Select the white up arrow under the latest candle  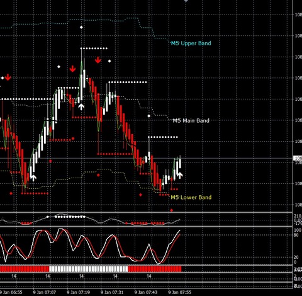tap(179, 175)
